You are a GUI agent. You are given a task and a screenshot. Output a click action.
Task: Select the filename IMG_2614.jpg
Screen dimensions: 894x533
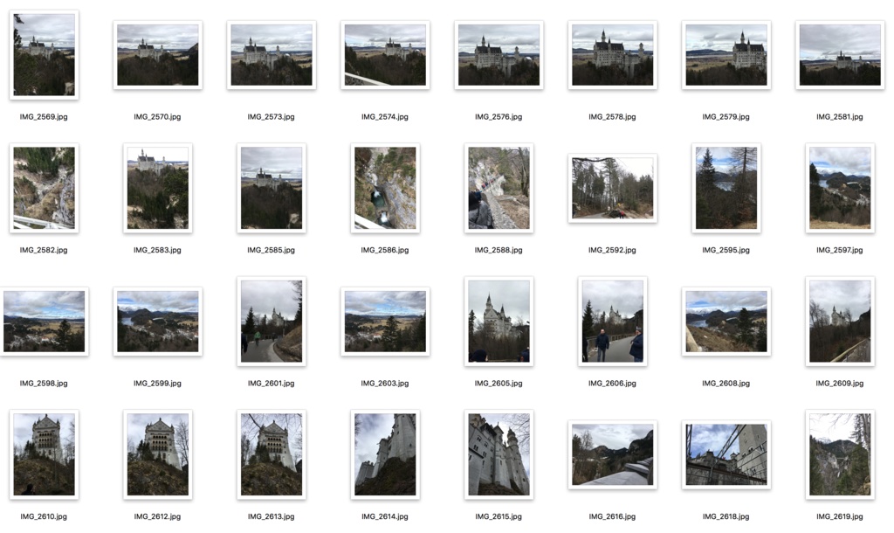(x=385, y=516)
